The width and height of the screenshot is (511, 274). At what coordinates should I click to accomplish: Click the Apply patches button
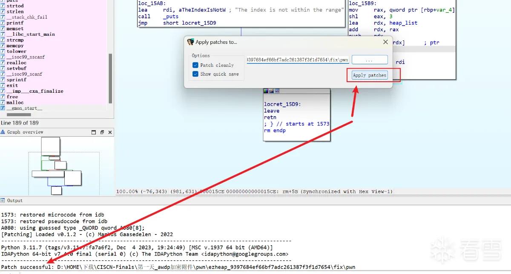[x=370, y=75]
